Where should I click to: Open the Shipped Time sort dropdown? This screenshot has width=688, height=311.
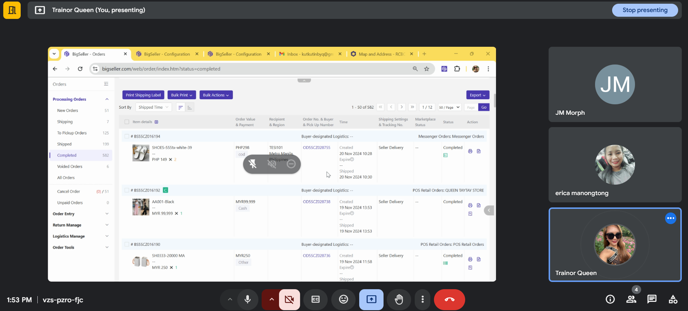[x=153, y=107]
